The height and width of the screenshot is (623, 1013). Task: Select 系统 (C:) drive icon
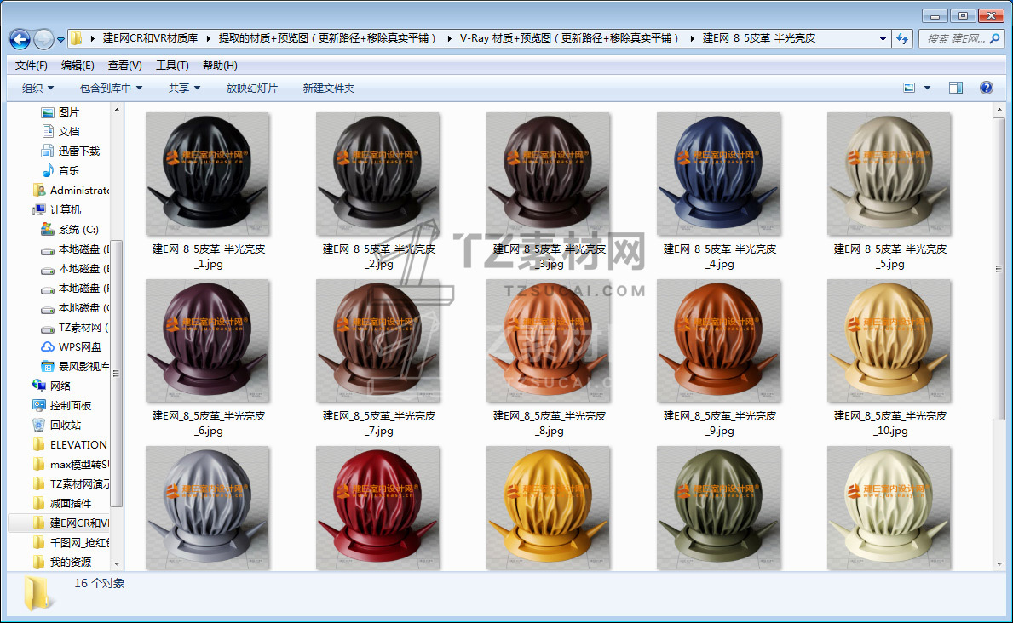click(x=47, y=229)
